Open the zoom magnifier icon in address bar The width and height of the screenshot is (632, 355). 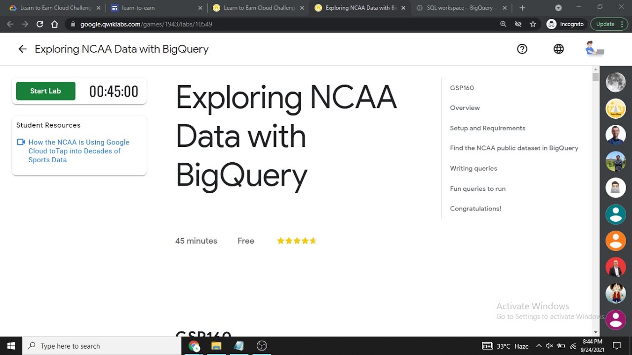pyautogui.click(x=503, y=24)
